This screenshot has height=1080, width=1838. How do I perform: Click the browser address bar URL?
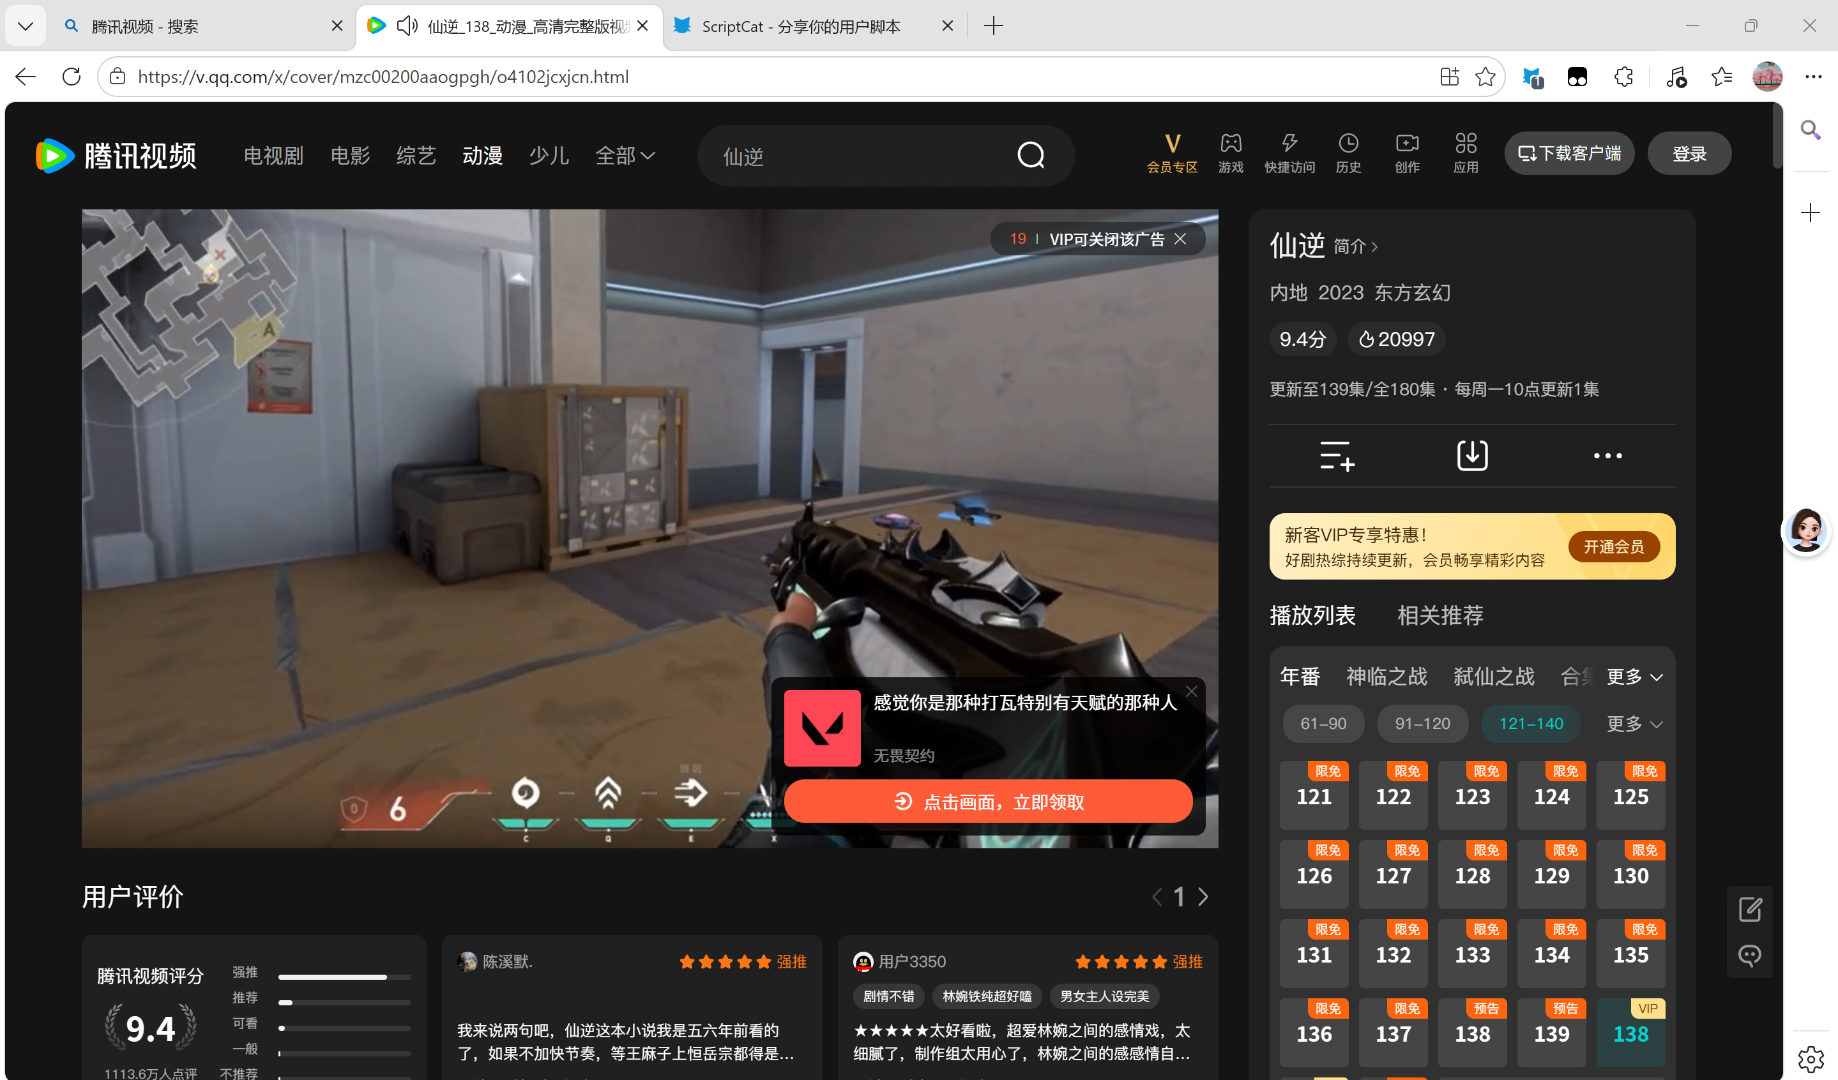point(383,77)
